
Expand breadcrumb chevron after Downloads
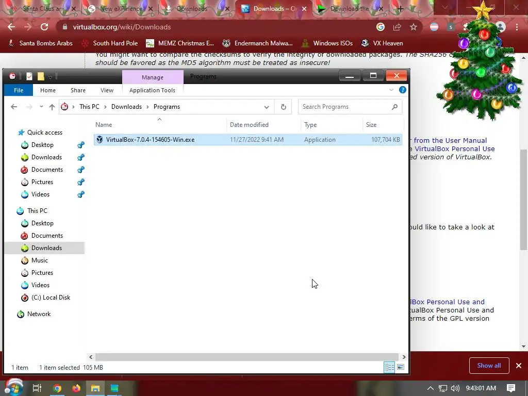(147, 107)
